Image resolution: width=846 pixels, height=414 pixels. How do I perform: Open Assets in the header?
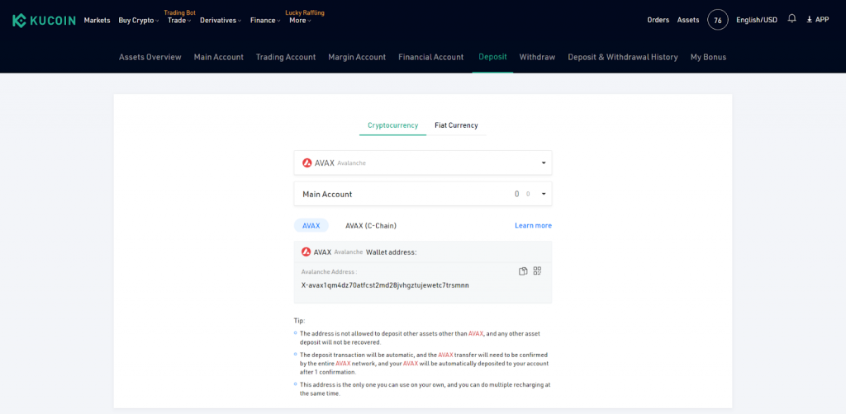[x=688, y=20]
